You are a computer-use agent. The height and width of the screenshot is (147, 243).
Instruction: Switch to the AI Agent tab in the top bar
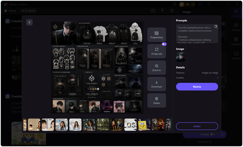point(28,11)
